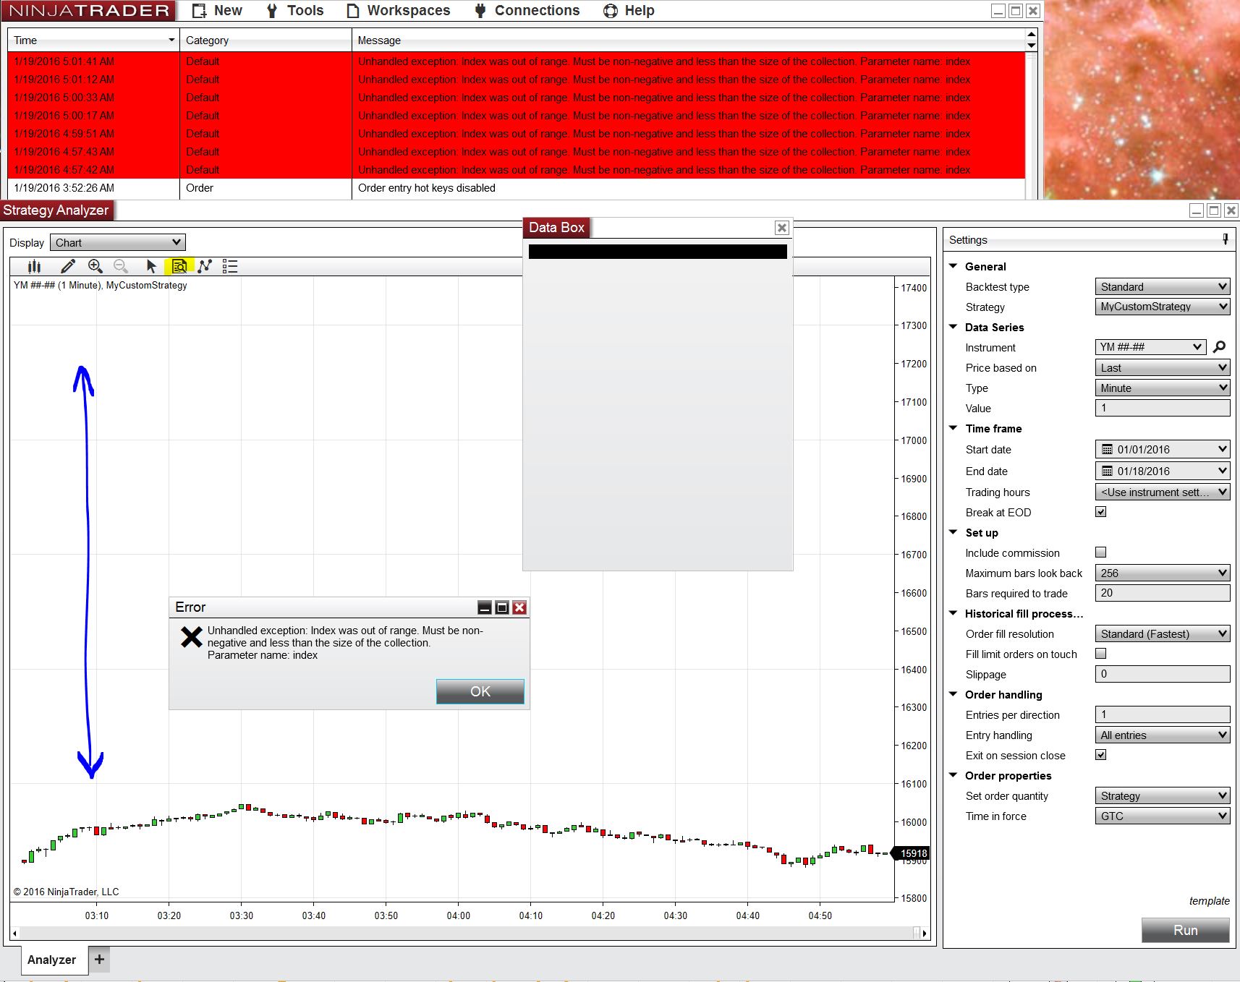
Task: Open the Backtest type dropdown
Action: coord(1163,286)
